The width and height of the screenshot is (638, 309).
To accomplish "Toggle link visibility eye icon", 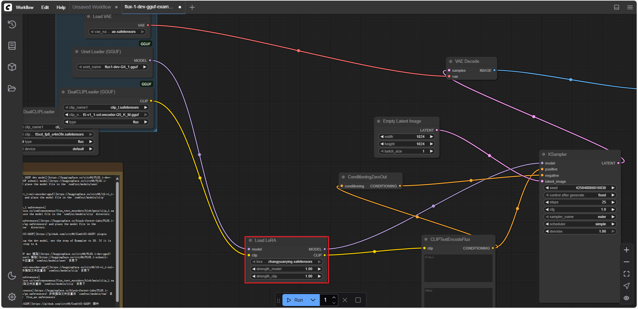I will [626, 298].
